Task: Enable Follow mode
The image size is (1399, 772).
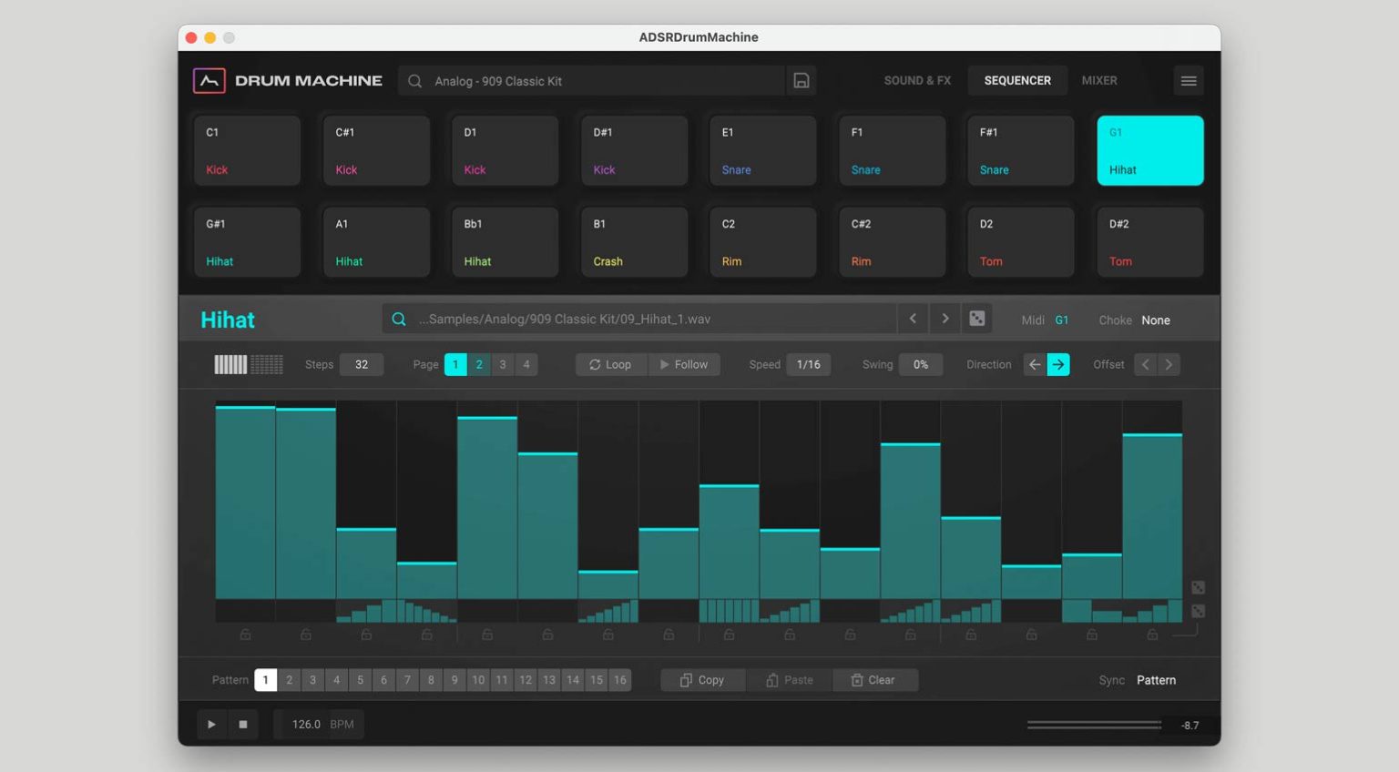Action: (x=685, y=364)
